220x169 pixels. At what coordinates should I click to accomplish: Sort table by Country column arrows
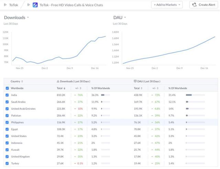click(22, 81)
